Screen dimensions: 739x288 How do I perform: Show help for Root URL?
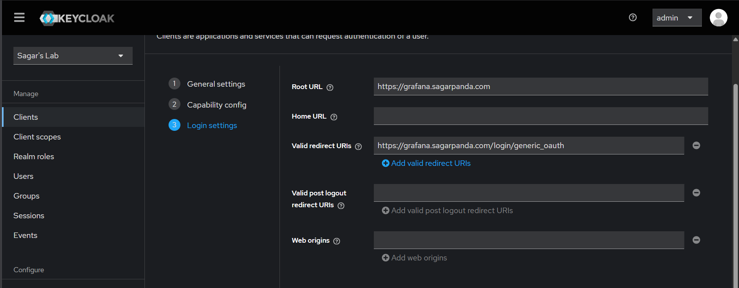(x=330, y=87)
